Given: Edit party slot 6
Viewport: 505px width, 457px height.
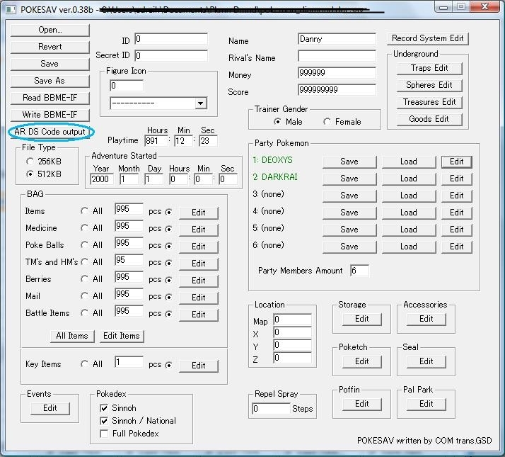Looking at the screenshot, I should point(456,247).
